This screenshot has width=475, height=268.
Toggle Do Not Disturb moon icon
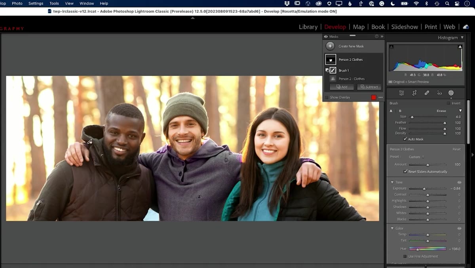coord(393,4)
